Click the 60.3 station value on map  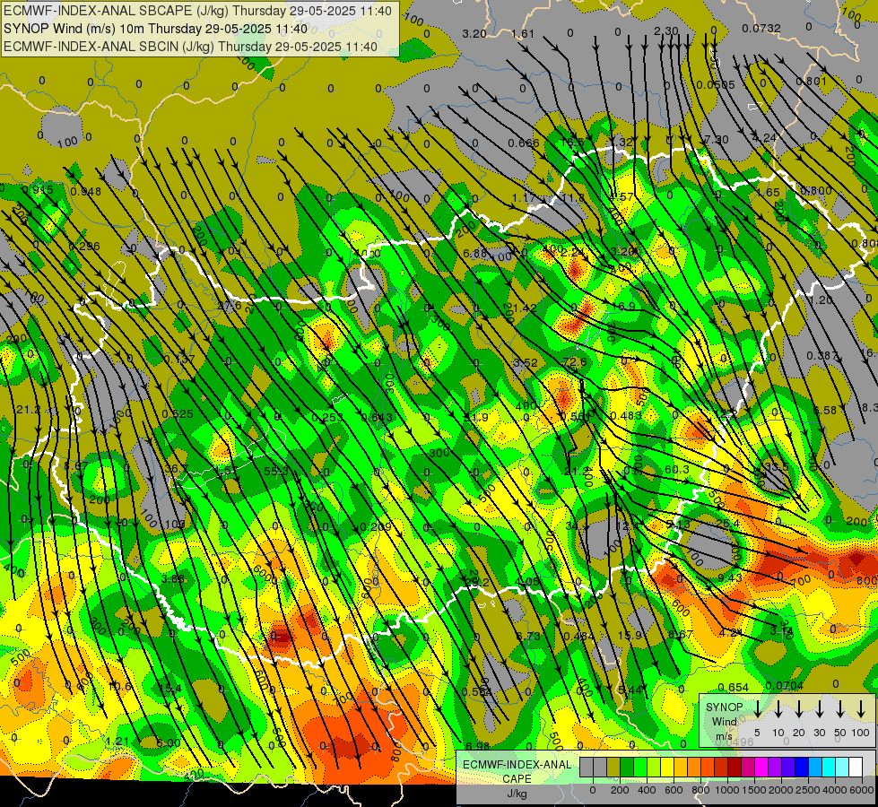point(677,469)
